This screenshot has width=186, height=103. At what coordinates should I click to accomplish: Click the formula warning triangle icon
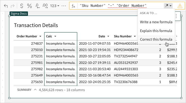tap(180, 6)
